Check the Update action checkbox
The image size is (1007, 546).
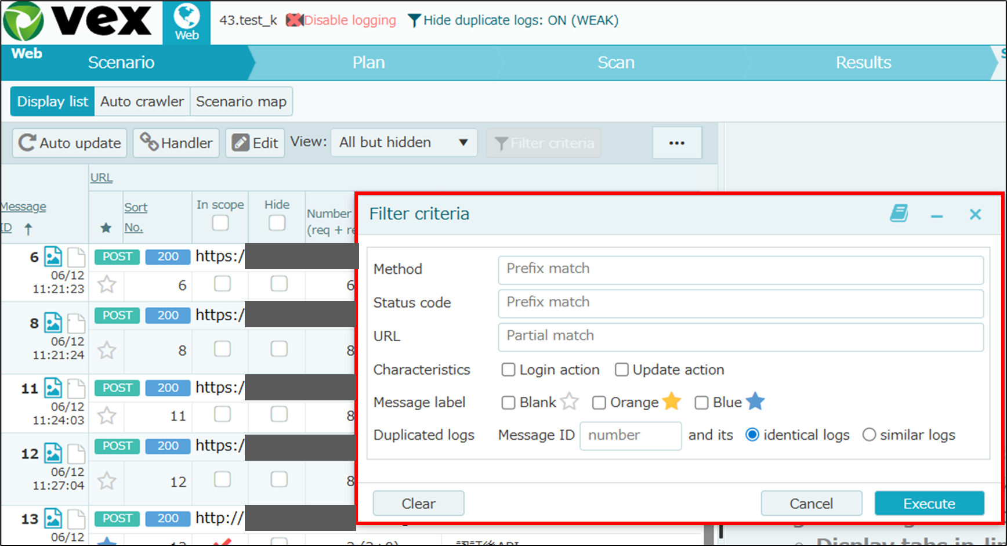click(621, 370)
